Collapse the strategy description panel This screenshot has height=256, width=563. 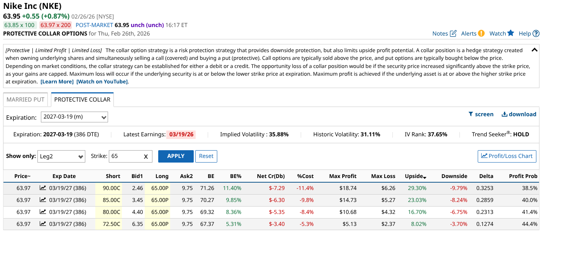[534, 50]
